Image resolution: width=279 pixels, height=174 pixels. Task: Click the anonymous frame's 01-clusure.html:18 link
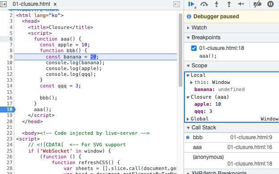coord(249,164)
